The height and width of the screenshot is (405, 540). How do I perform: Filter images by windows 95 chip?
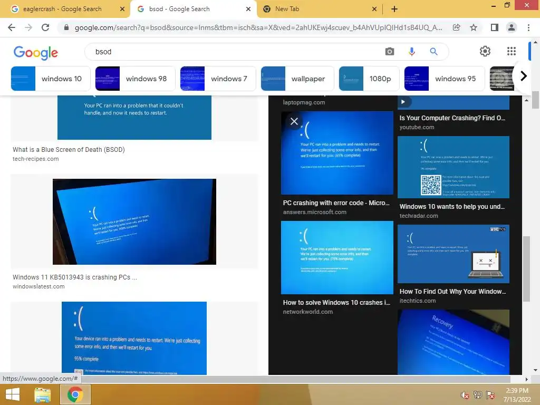(x=444, y=79)
